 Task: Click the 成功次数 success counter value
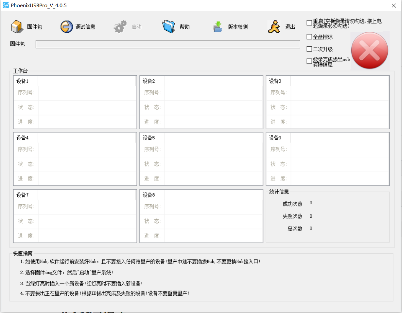click(311, 203)
